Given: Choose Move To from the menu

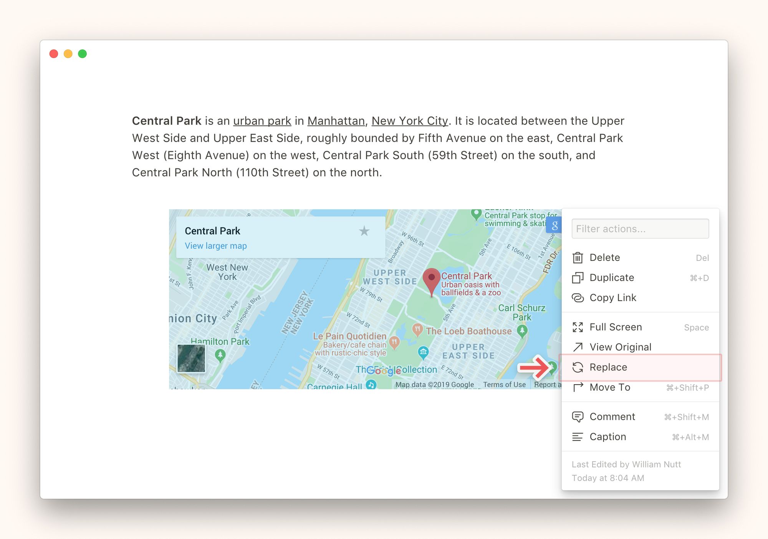Looking at the screenshot, I should coord(640,387).
